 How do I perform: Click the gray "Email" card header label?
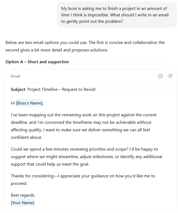(15, 76)
